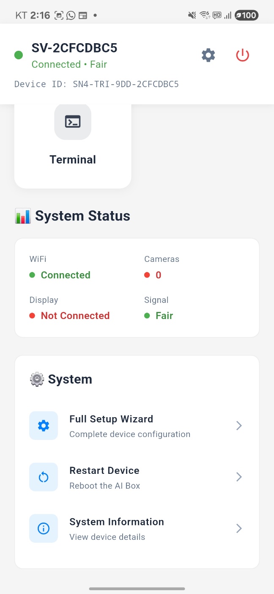Open Full Setup Wizard menu entry
The width and height of the screenshot is (274, 594).
(129, 426)
